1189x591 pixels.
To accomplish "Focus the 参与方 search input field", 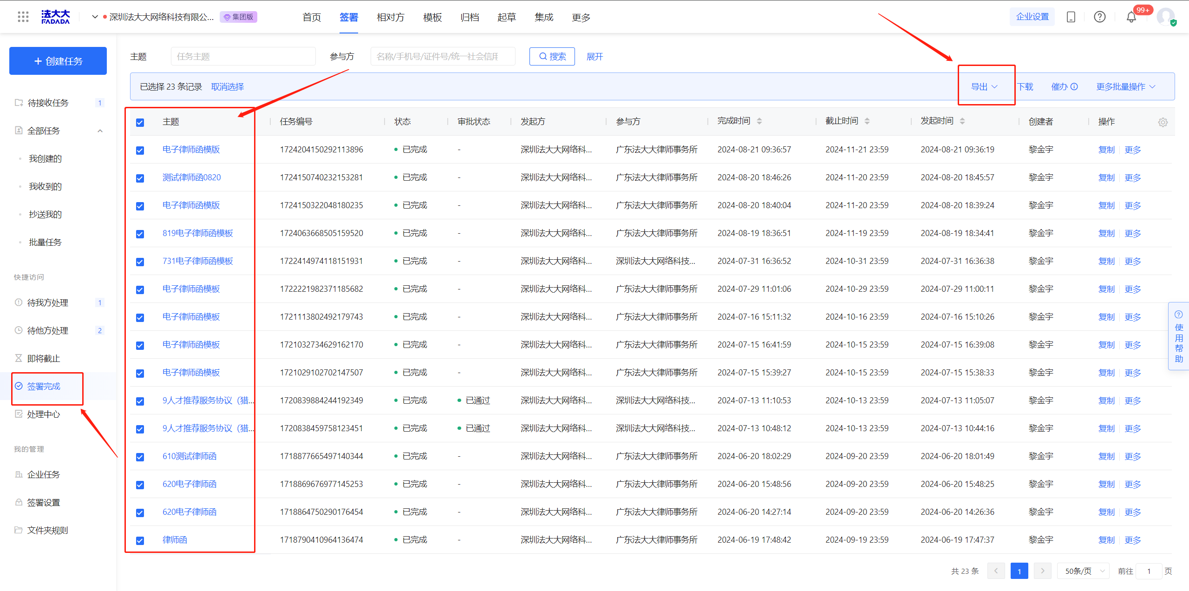I will [443, 57].
